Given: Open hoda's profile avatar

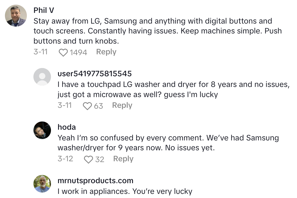Looking at the screenshot, I should pyautogui.click(x=42, y=130).
